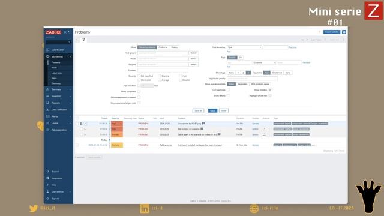Check the Not classified severity box
This screenshot has height=216, width=384.
(x=139, y=76)
